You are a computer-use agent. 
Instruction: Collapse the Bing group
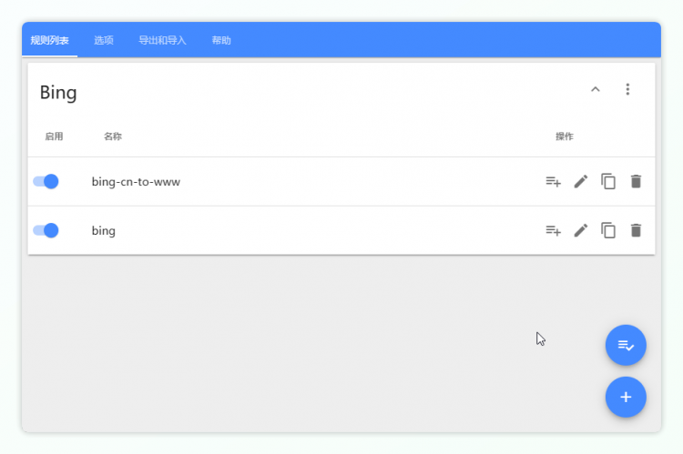[x=596, y=89]
